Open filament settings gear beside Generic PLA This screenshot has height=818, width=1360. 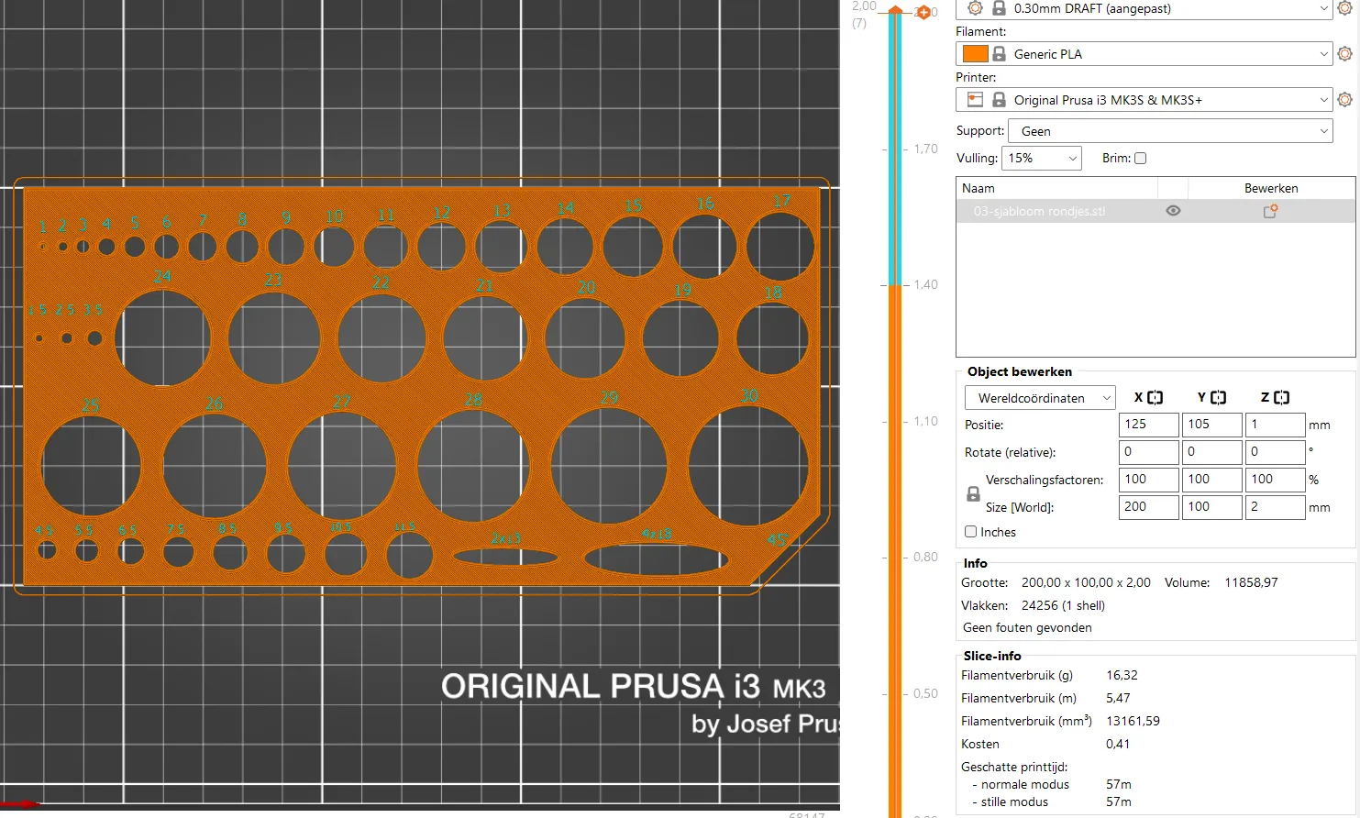point(1344,53)
